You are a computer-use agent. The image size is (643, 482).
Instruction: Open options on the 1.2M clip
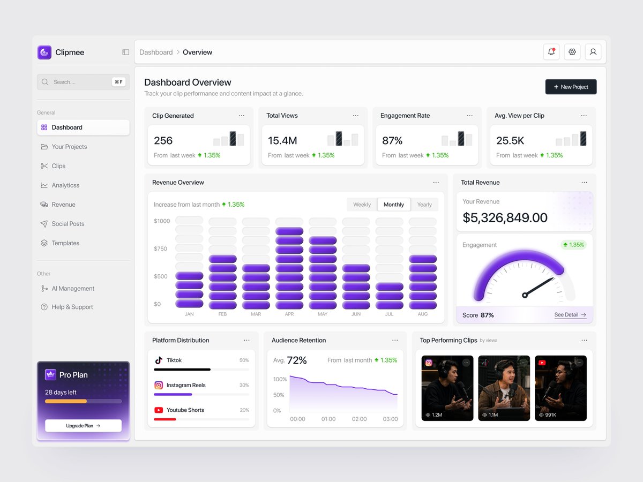pos(466,363)
